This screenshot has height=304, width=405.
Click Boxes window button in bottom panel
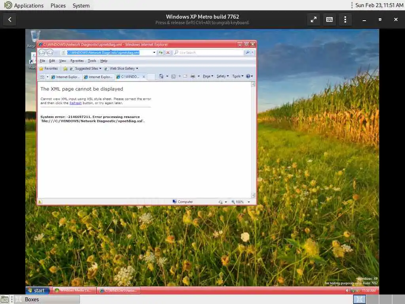tap(47, 299)
